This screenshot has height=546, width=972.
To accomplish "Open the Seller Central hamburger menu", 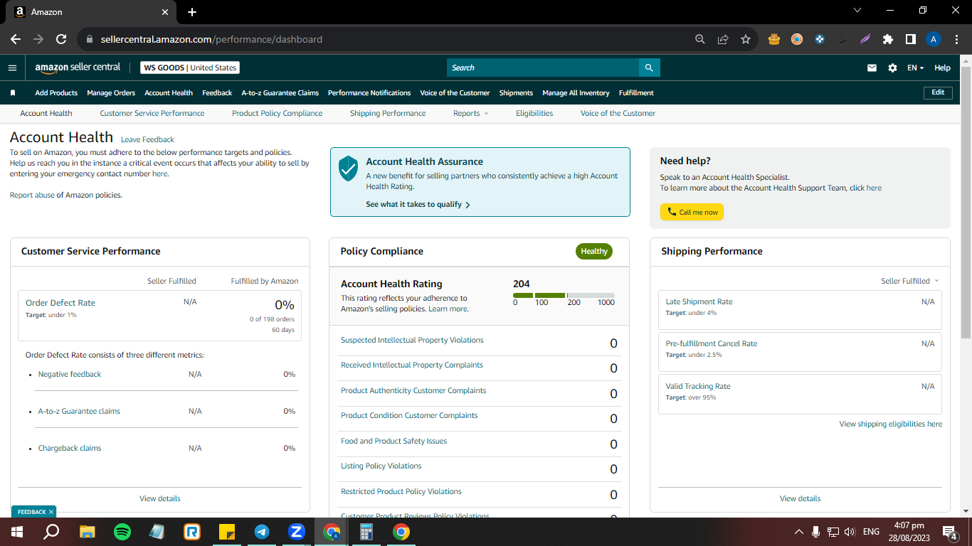I will click(x=12, y=68).
